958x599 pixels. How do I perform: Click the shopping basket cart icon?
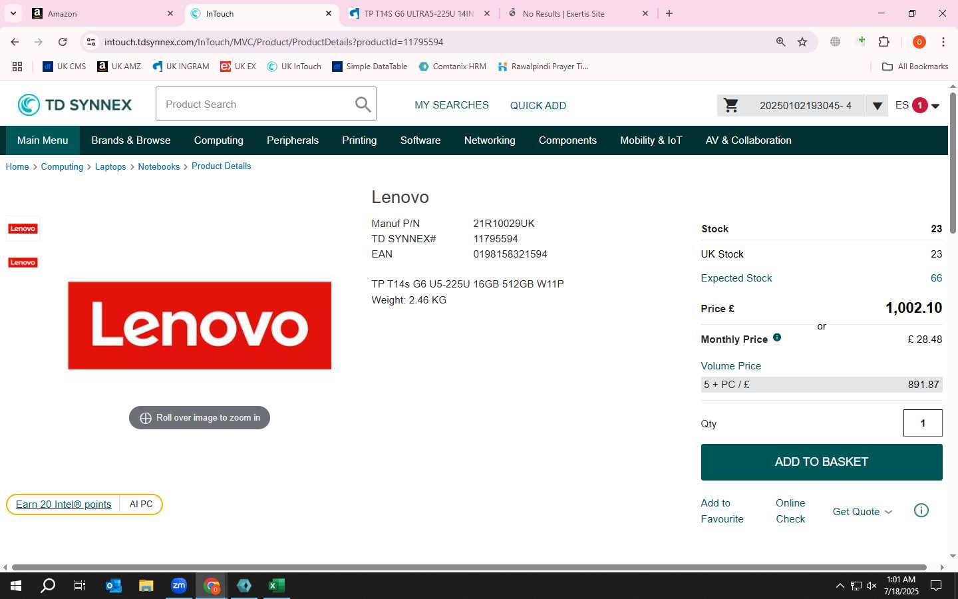[x=730, y=105]
